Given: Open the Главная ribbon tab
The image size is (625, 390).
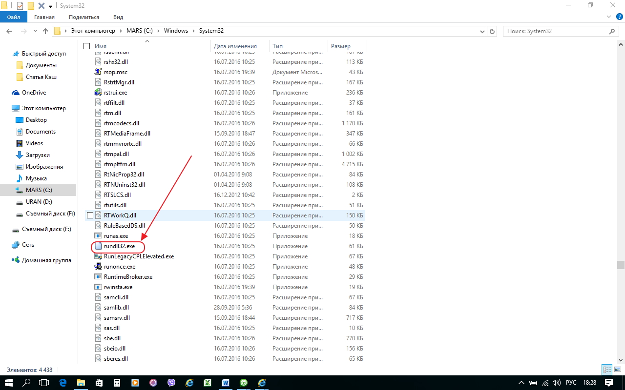Looking at the screenshot, I should (x=44, y=17).
